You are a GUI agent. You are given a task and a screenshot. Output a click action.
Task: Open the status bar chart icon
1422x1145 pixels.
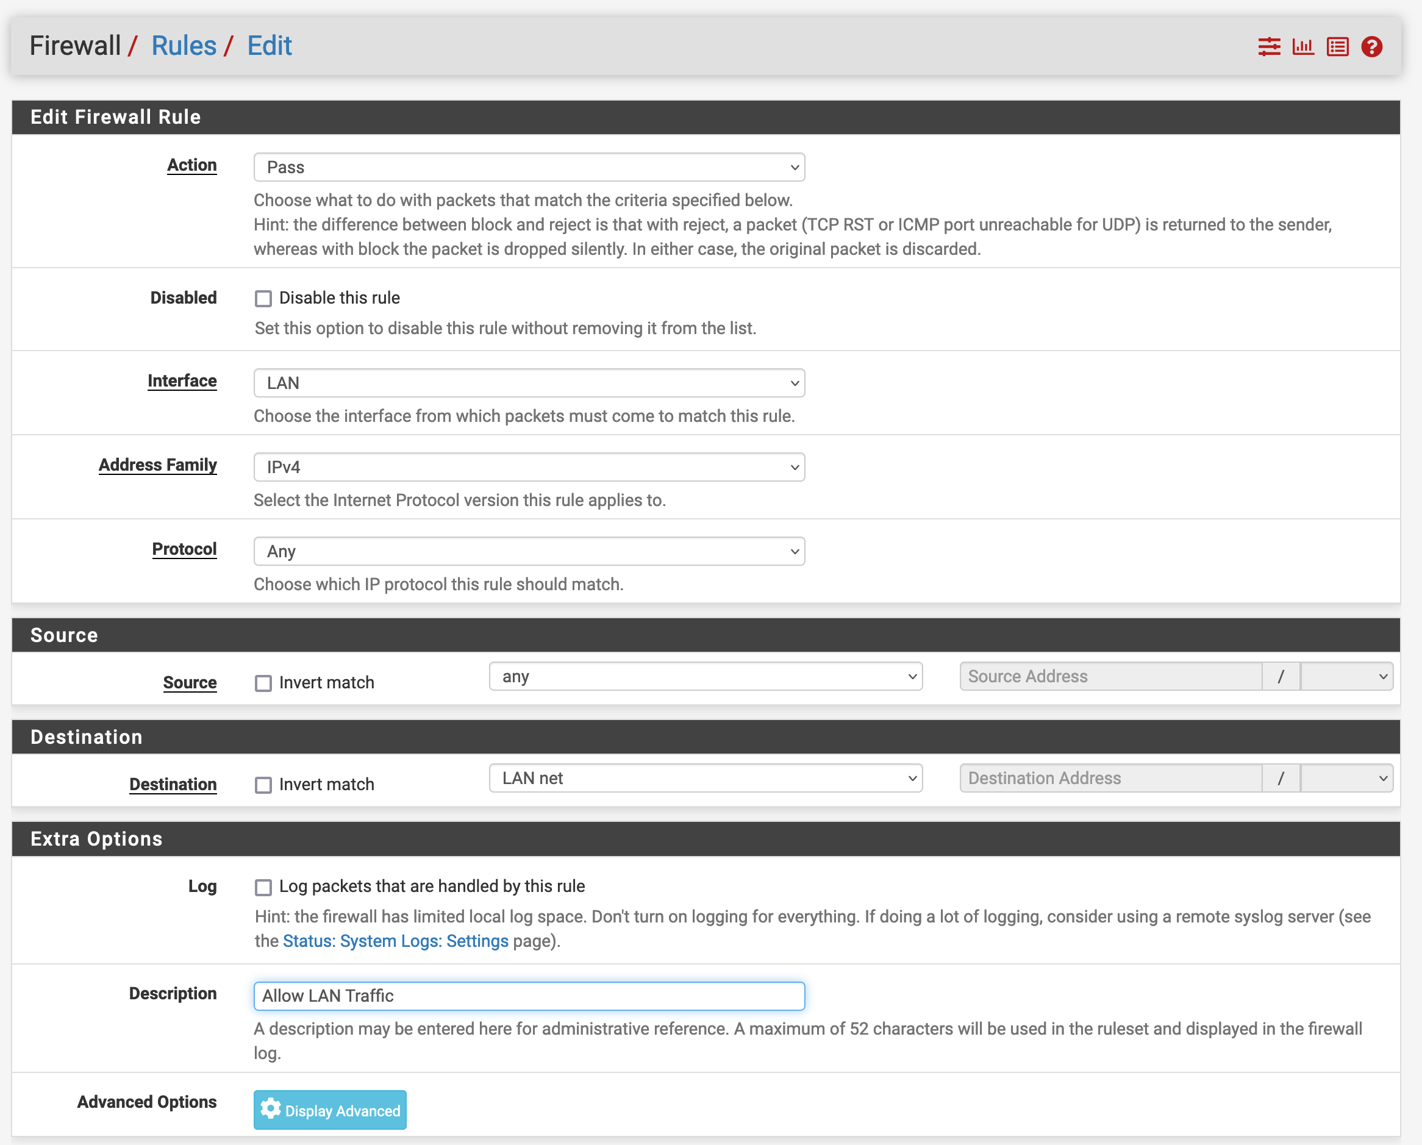tap(1302, 47)
